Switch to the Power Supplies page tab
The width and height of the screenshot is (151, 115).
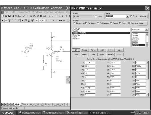[53, 104]
